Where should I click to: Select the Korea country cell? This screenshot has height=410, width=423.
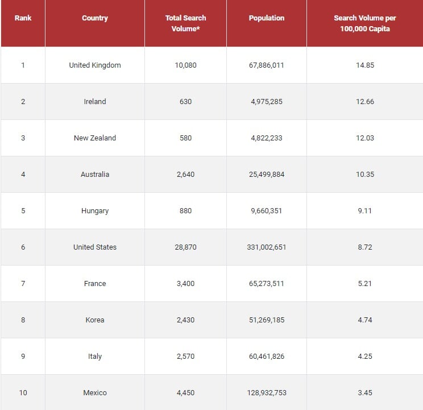tap(95, 320)
